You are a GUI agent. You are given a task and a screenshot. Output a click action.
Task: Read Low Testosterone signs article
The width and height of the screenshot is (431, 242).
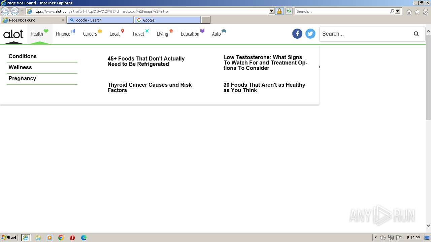(265, 63)
